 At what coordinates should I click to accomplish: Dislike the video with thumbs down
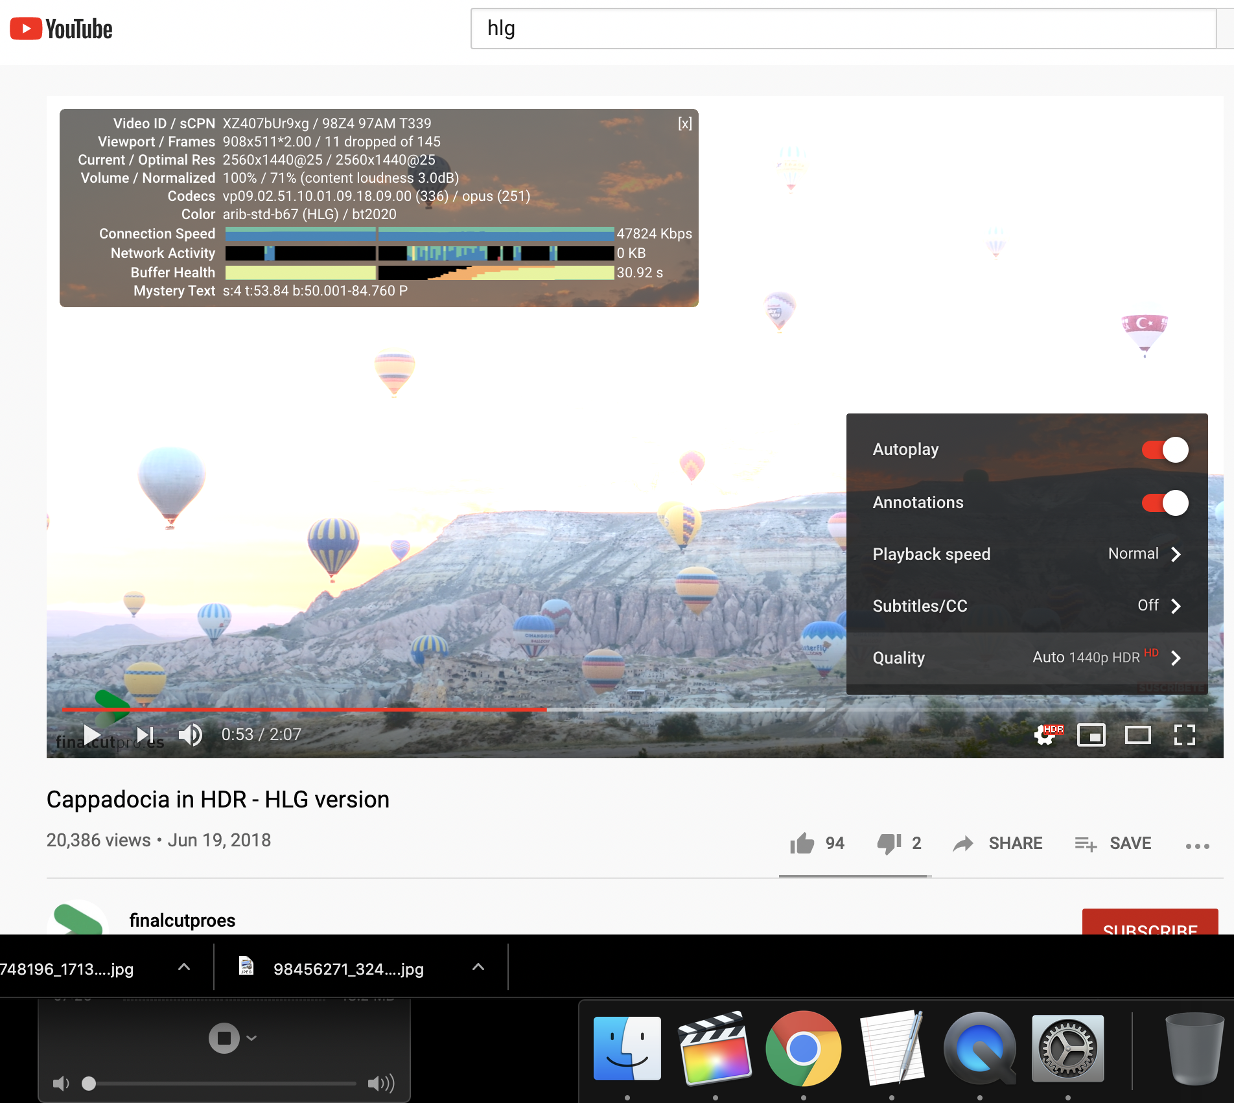(889, 843)
